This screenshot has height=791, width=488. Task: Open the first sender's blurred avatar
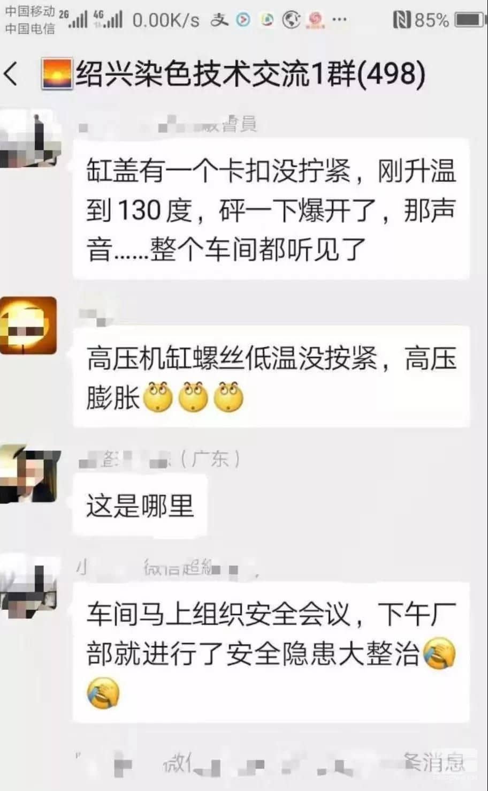tap(29, 138)
